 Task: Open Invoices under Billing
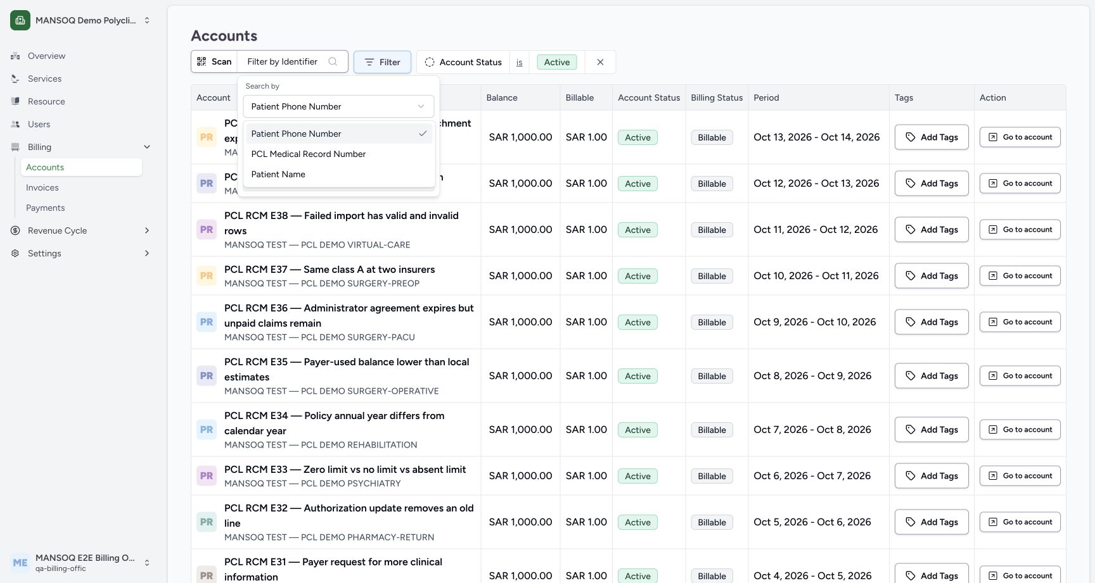coord(42,187)
